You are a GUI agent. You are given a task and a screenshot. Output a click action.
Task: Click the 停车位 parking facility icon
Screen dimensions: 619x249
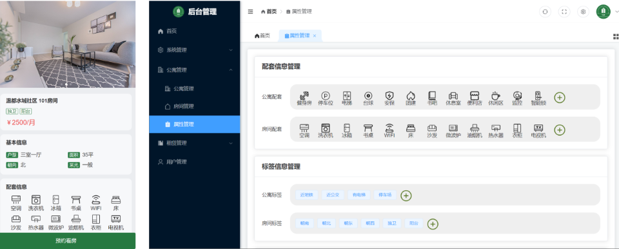pos(326,95)
